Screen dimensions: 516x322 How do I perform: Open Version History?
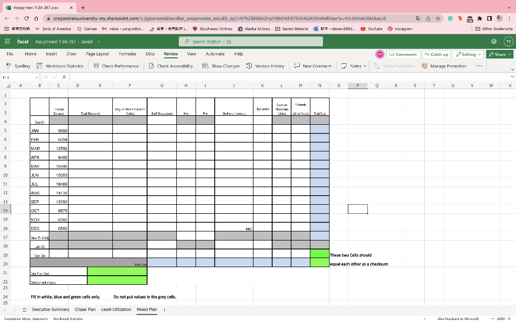coord(266,65)
